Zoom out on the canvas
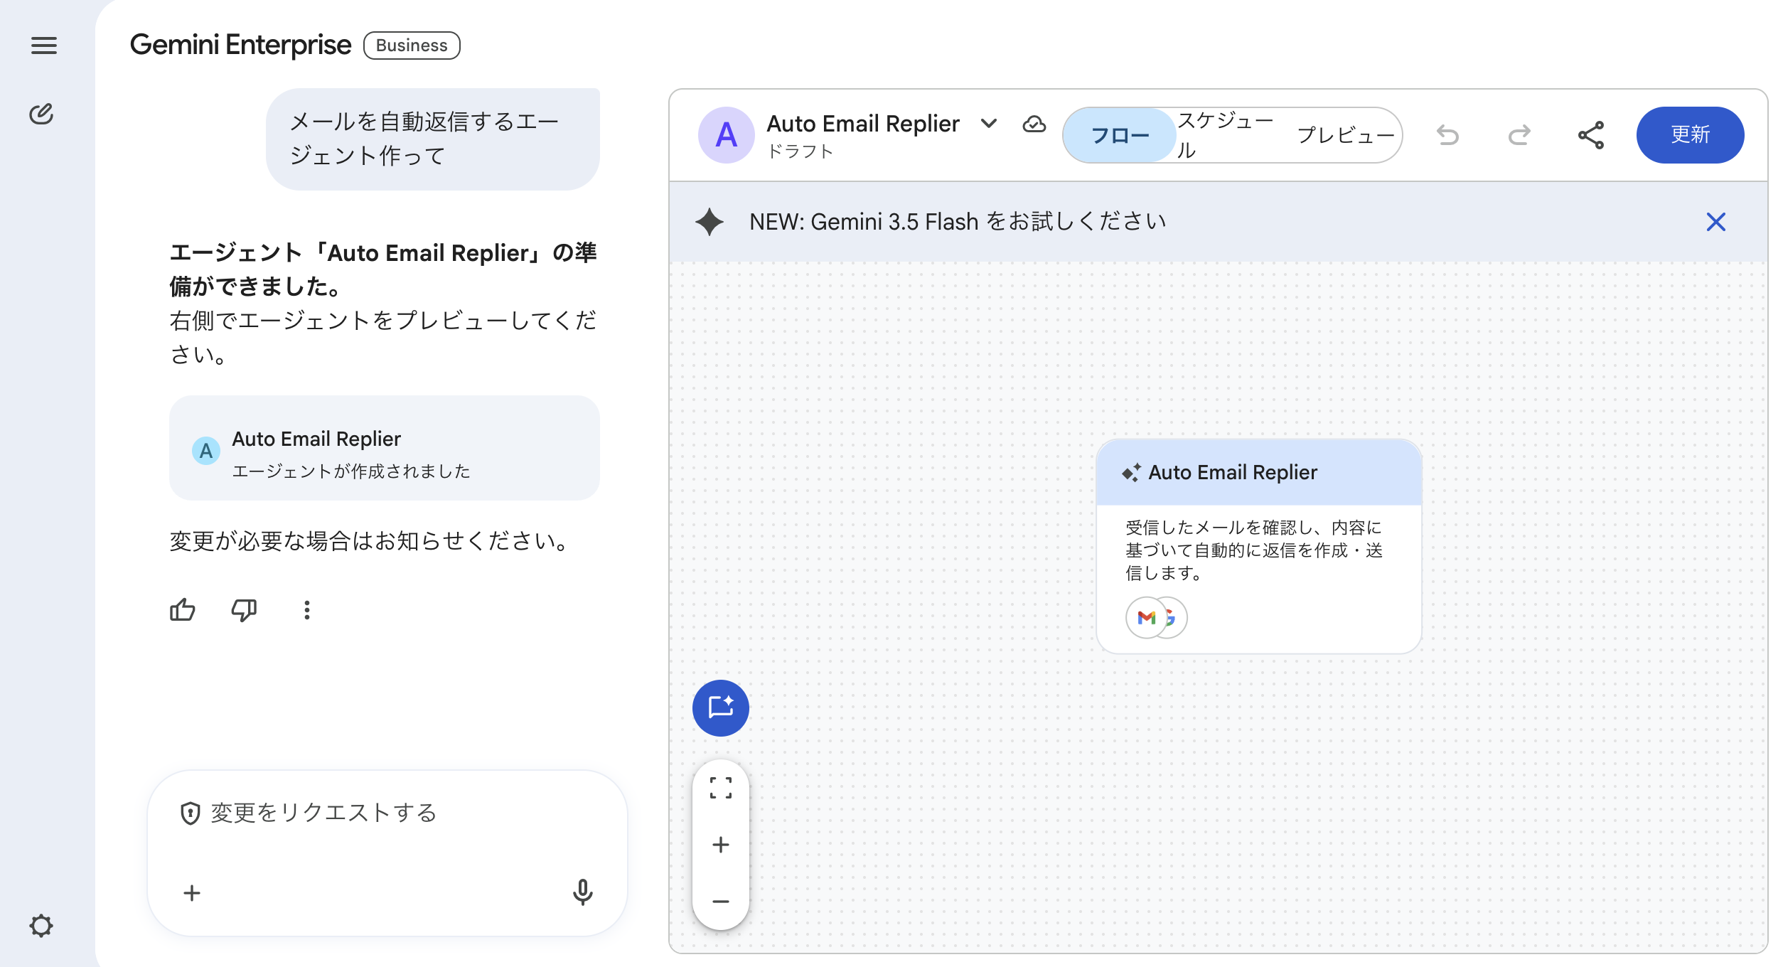This screenshot has height=967, width=1783. 720,901
